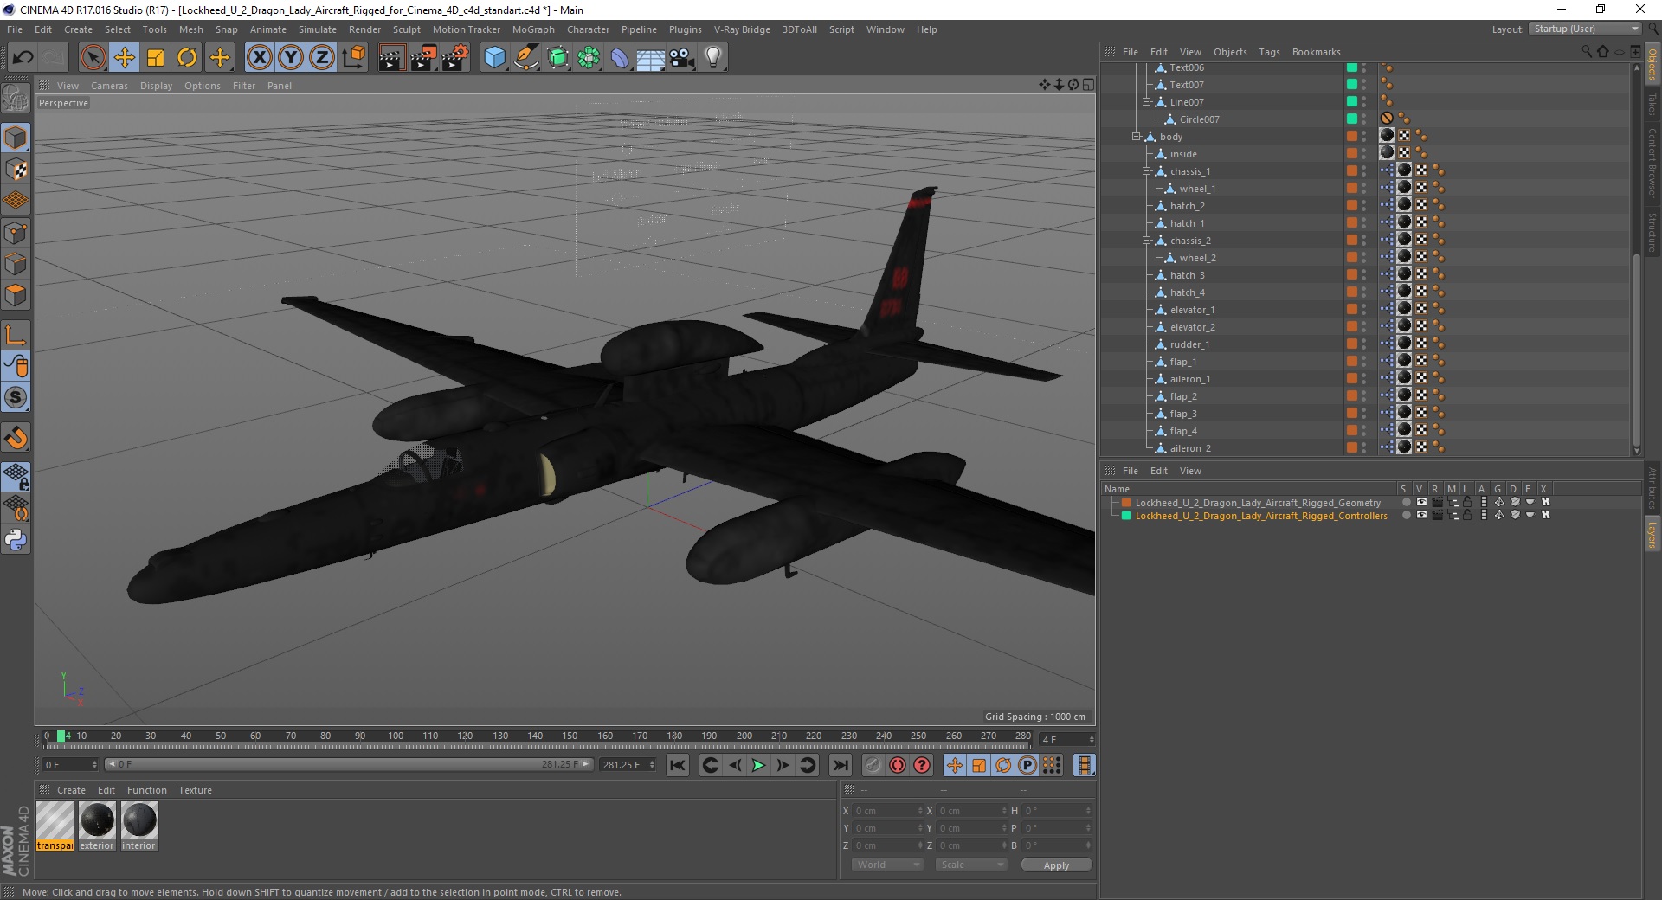Open the Objects side tab
The width and height of the screenshot is (1662, 900).
[1652, 64]
